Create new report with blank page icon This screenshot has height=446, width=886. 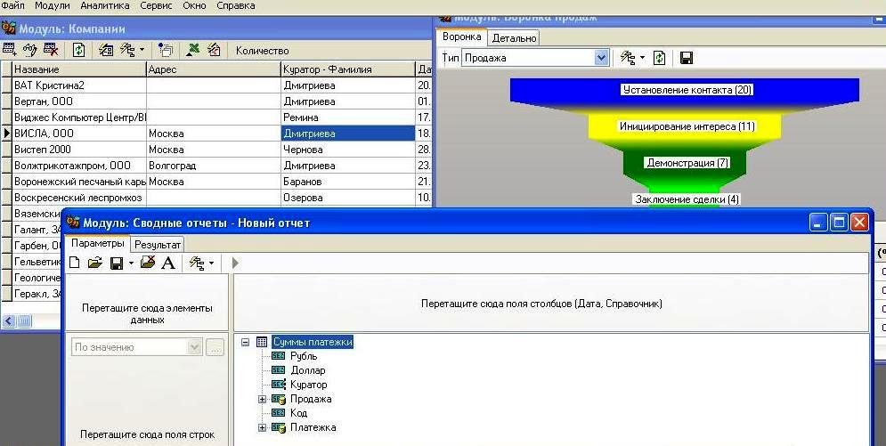point(74,263)
